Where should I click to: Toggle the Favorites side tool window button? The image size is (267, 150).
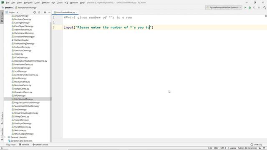2,134
